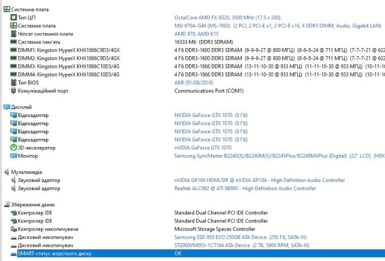Click the chip icon beside Чіпсет системної плати
The image size is (385, 261).
(x=14, y=33)
